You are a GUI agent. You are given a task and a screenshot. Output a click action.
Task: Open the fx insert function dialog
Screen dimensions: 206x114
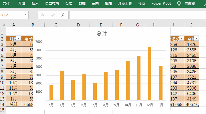pyautogui.click(x=63, y=15)
